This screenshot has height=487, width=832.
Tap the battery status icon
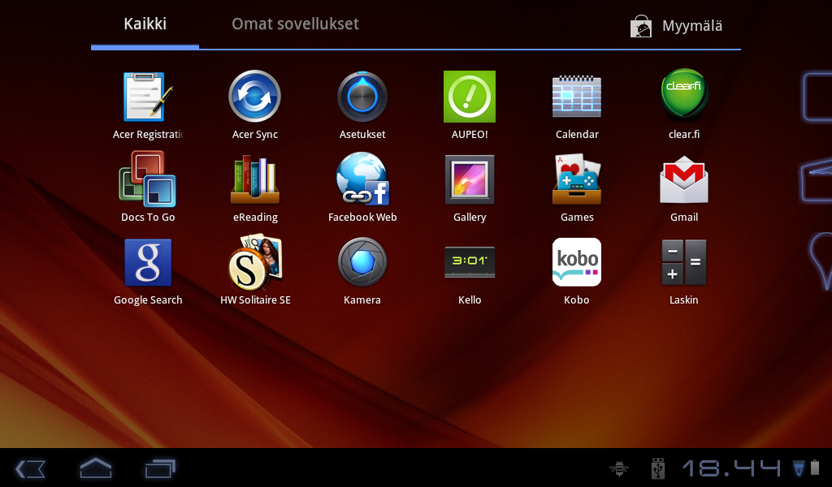tap(814, 468)
